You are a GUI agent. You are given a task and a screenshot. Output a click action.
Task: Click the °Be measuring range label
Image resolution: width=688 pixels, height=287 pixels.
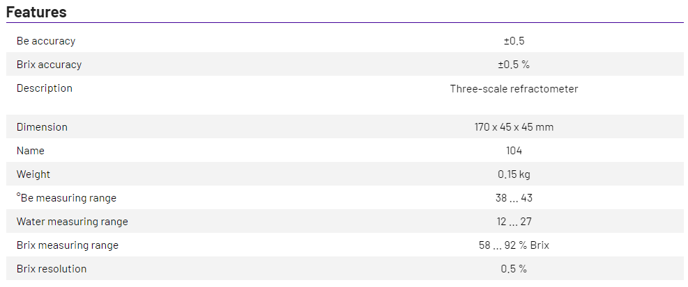(66, 198)
